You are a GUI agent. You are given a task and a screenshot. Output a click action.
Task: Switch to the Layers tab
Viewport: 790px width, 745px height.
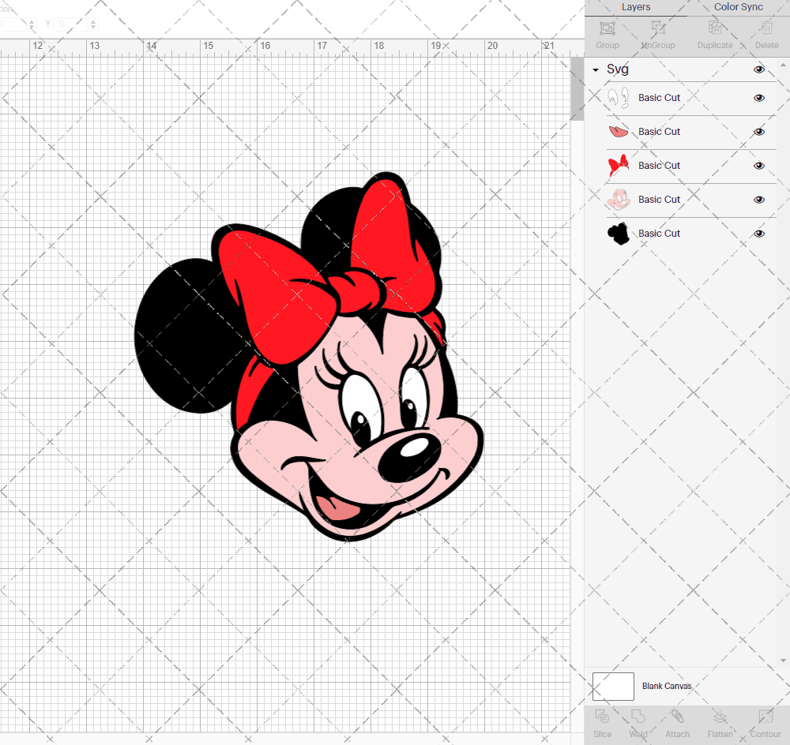[636, 8]
